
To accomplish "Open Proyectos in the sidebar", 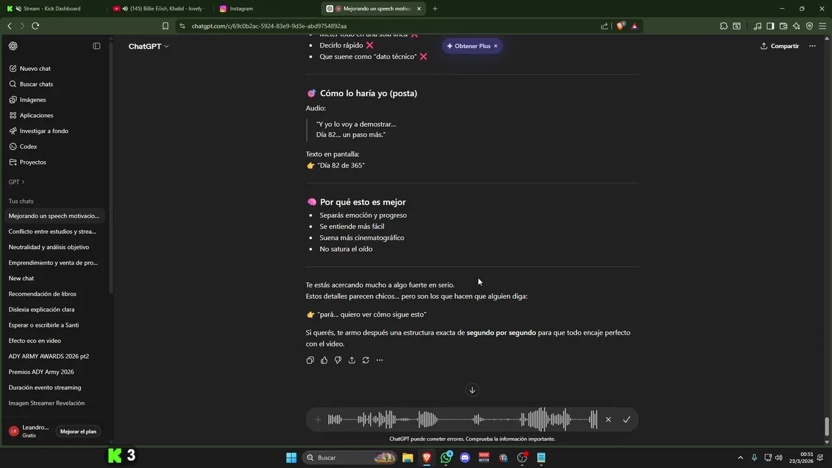I will (x=54, y=162).
